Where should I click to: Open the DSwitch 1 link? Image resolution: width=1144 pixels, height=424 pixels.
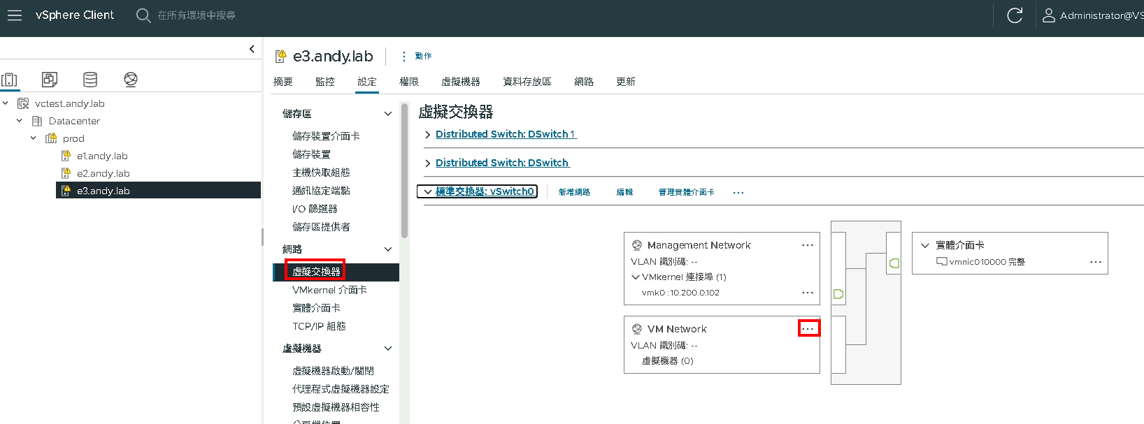(x=506, y=134)
